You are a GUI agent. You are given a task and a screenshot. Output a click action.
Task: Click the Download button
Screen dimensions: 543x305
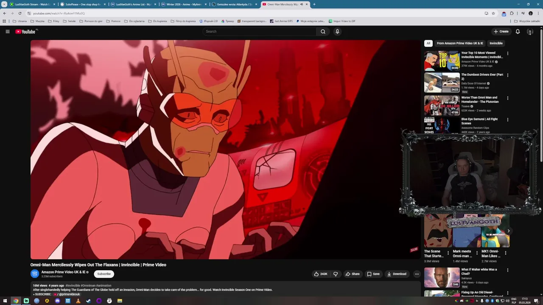(397, 274)
